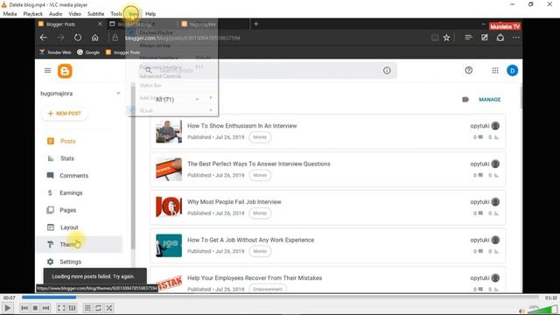Stop playback with the Stop button
Screen dimensions: 560x315
point(35,308)
